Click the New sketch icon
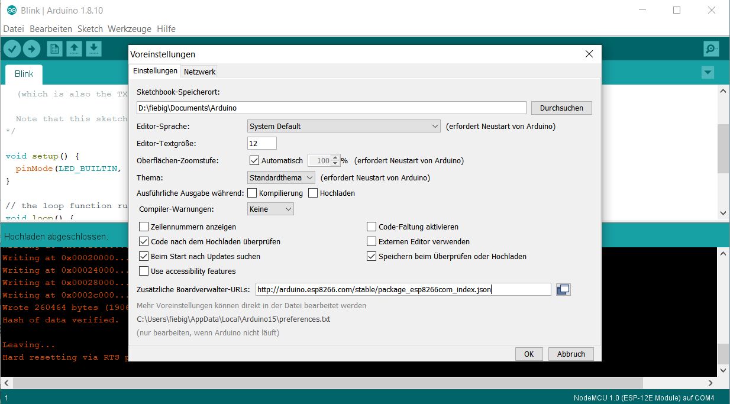Screen dimensions: 730x404 (x=54, y=49)
